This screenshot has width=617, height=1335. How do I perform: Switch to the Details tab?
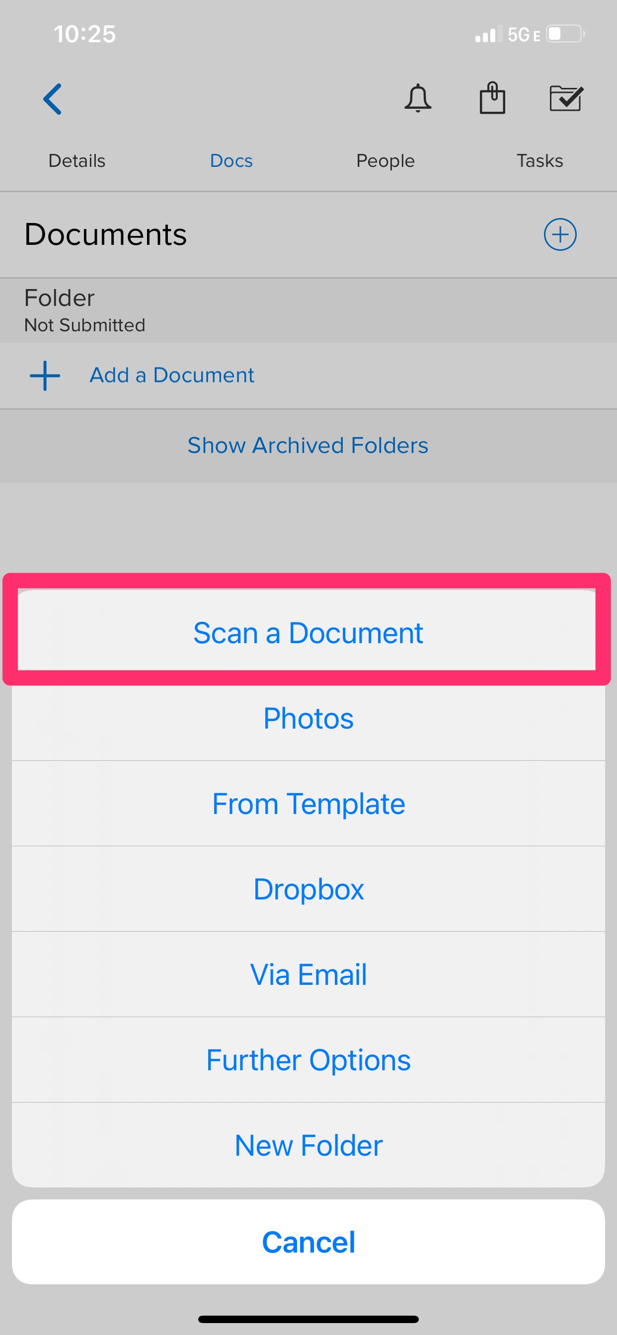tap(77, 160)
